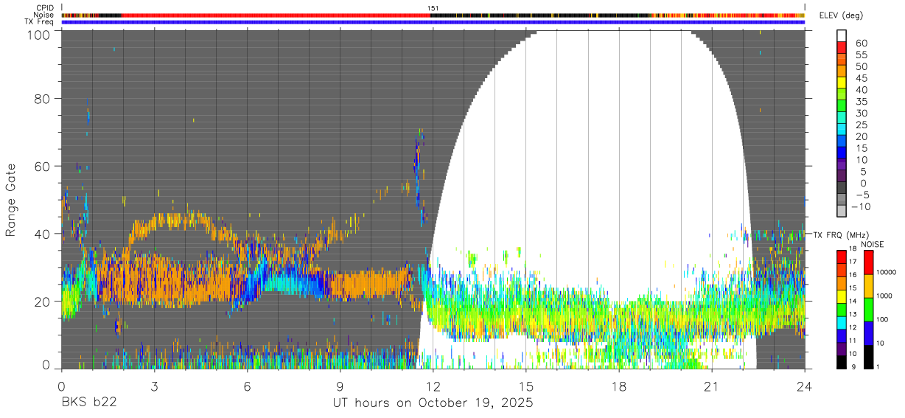The image size is (905, 418).
Task: Pick the green ELEV segment between 35 and 30
Action: pyautogui.click(x=842, y=105)
